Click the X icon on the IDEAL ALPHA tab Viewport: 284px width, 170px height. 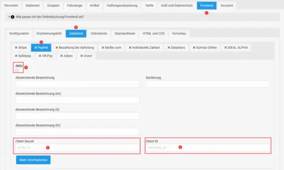point(226,47)
